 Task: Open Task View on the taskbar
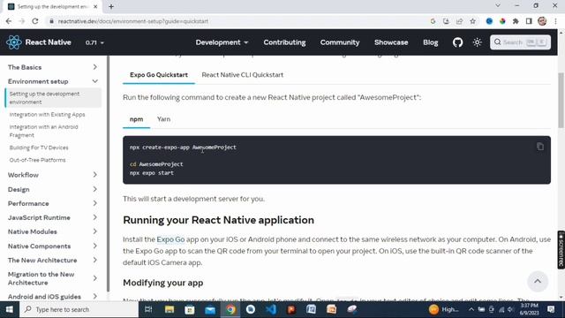148,309
